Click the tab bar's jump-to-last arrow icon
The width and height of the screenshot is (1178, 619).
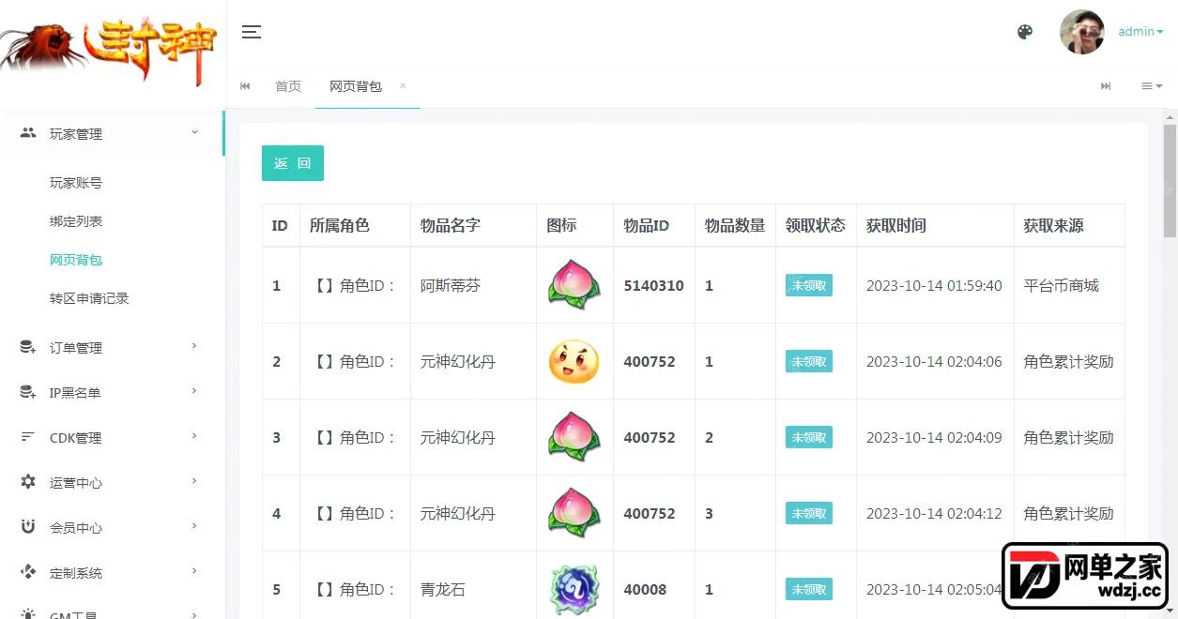coord(1106,86)
